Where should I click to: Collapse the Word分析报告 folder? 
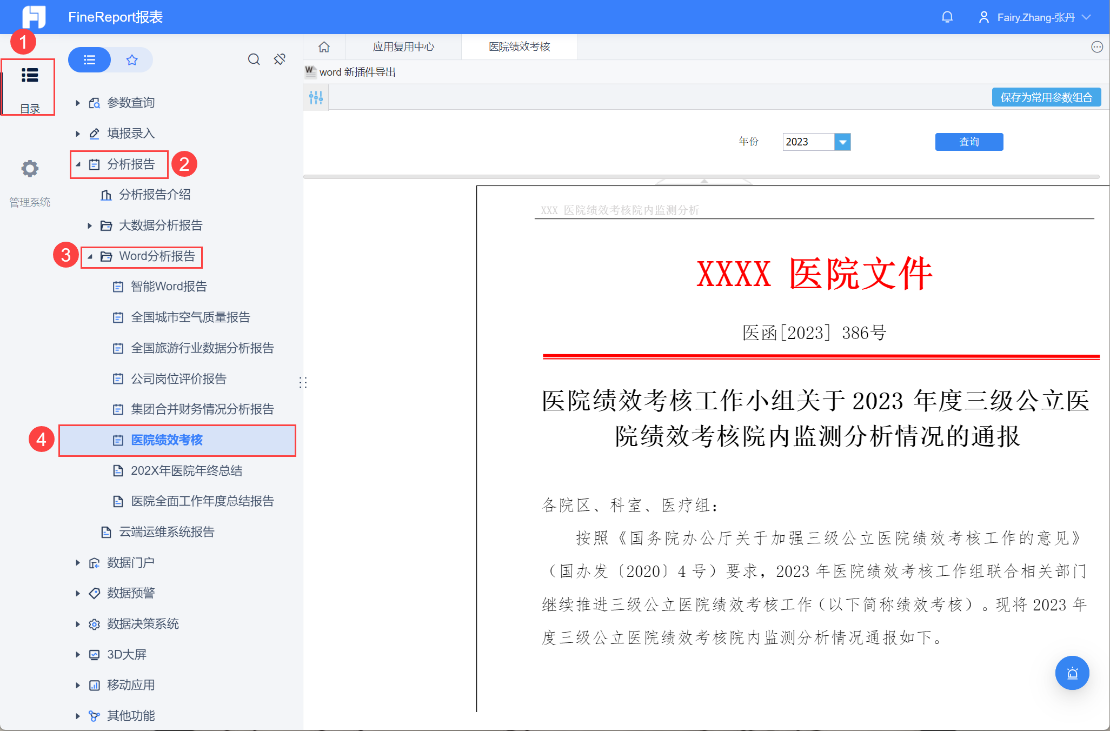coord(90,256)
